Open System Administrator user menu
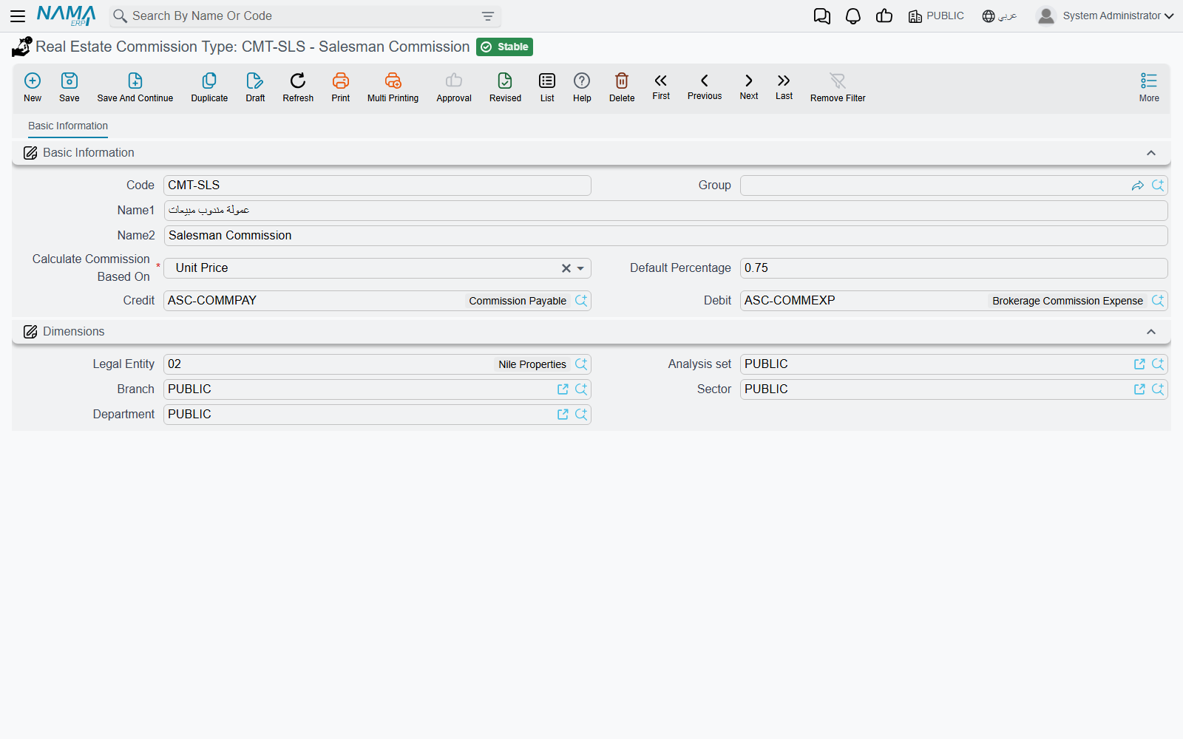This screenshot has height=739, width=1183. 1105,16
